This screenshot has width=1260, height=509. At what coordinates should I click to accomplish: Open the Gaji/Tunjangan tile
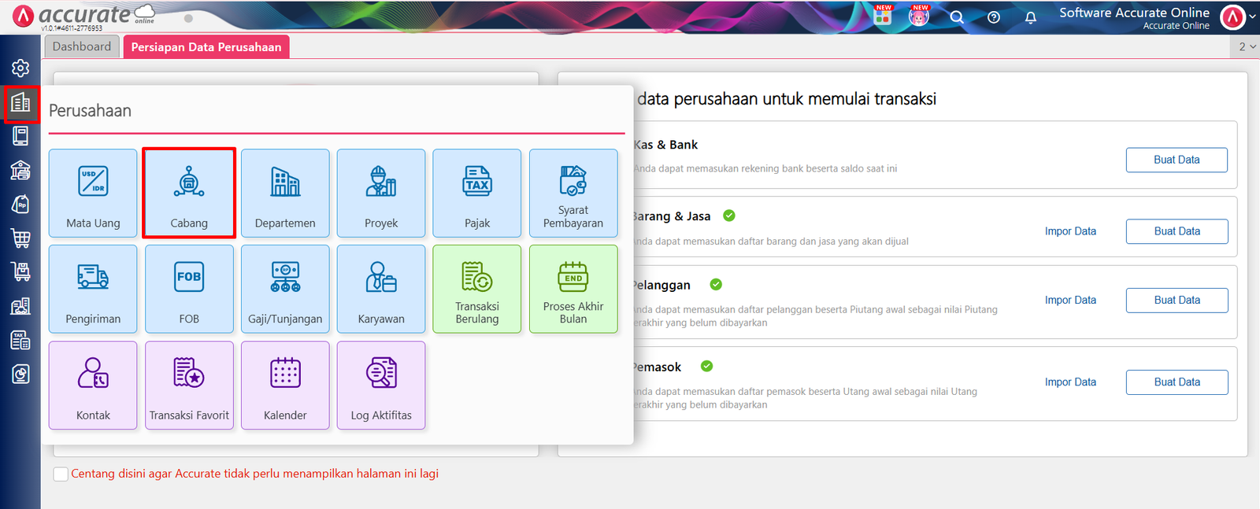point(285,289)
